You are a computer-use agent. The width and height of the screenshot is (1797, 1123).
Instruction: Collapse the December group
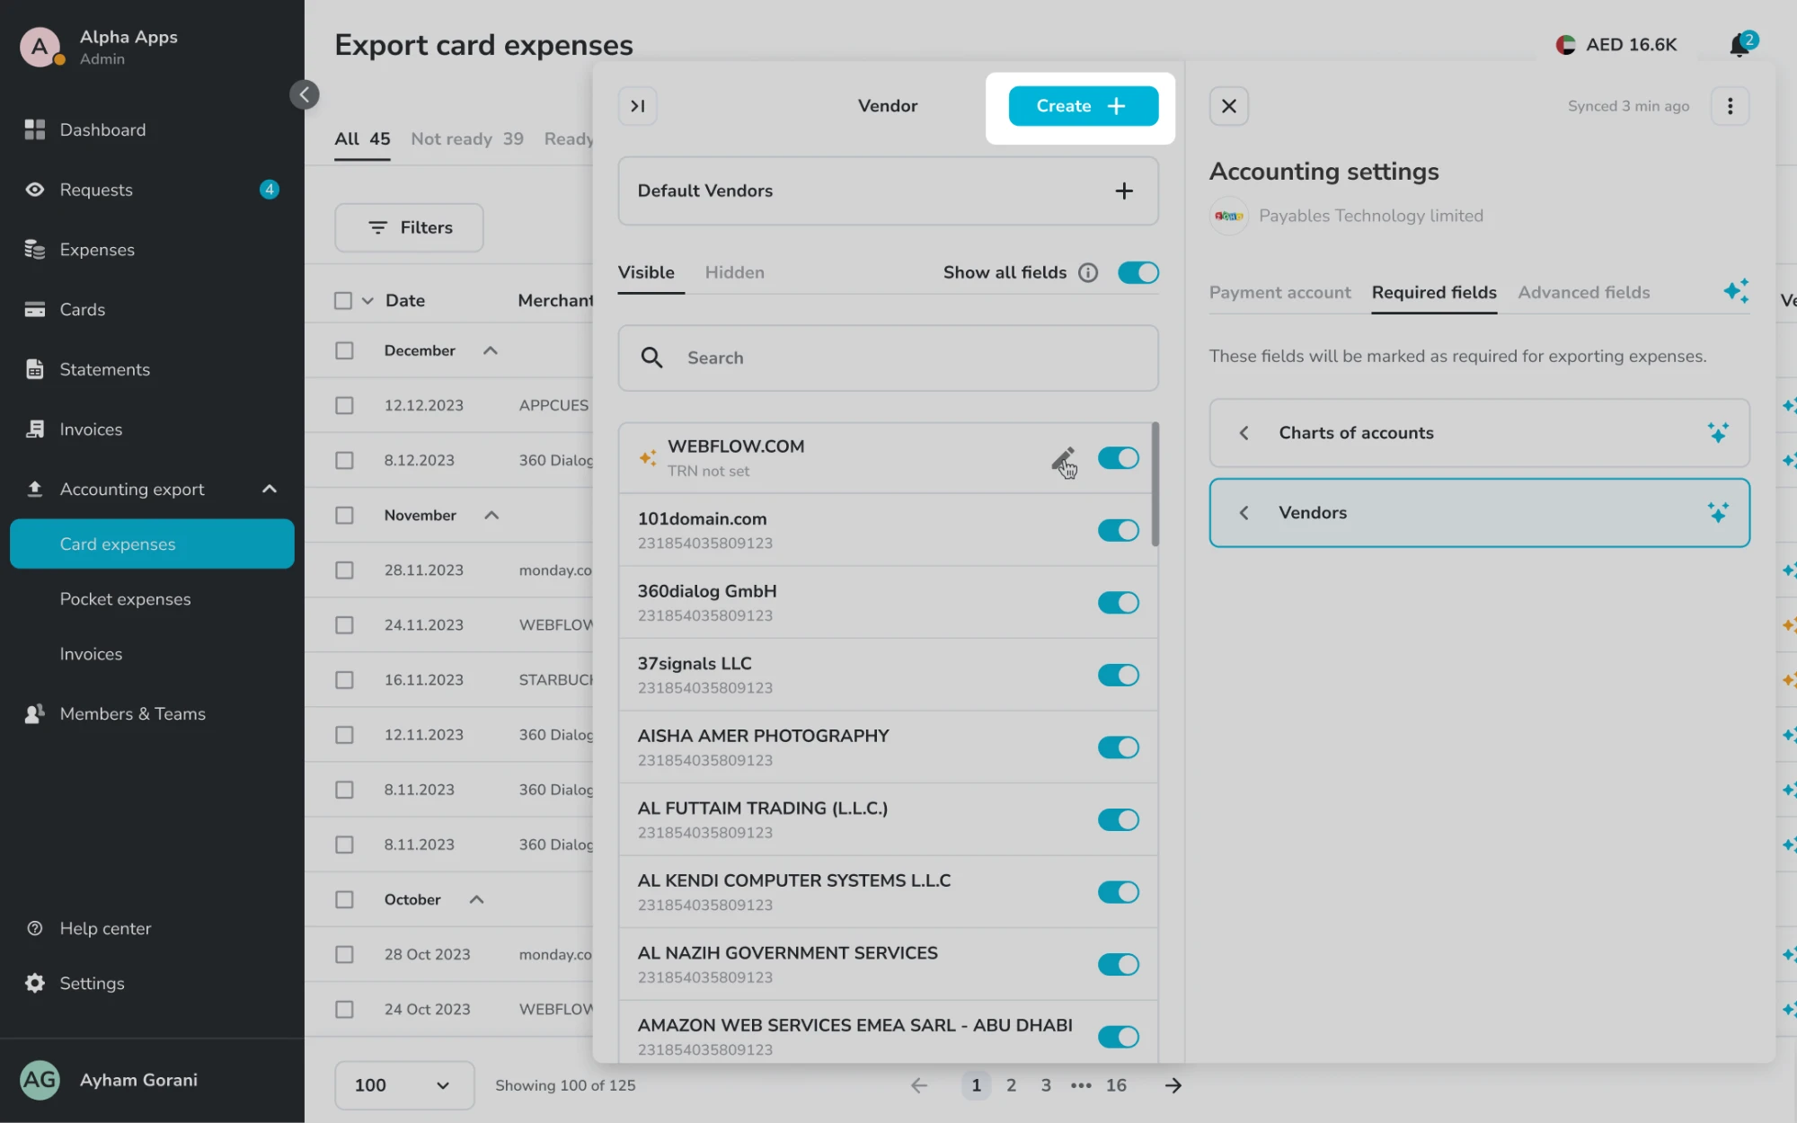491,350
